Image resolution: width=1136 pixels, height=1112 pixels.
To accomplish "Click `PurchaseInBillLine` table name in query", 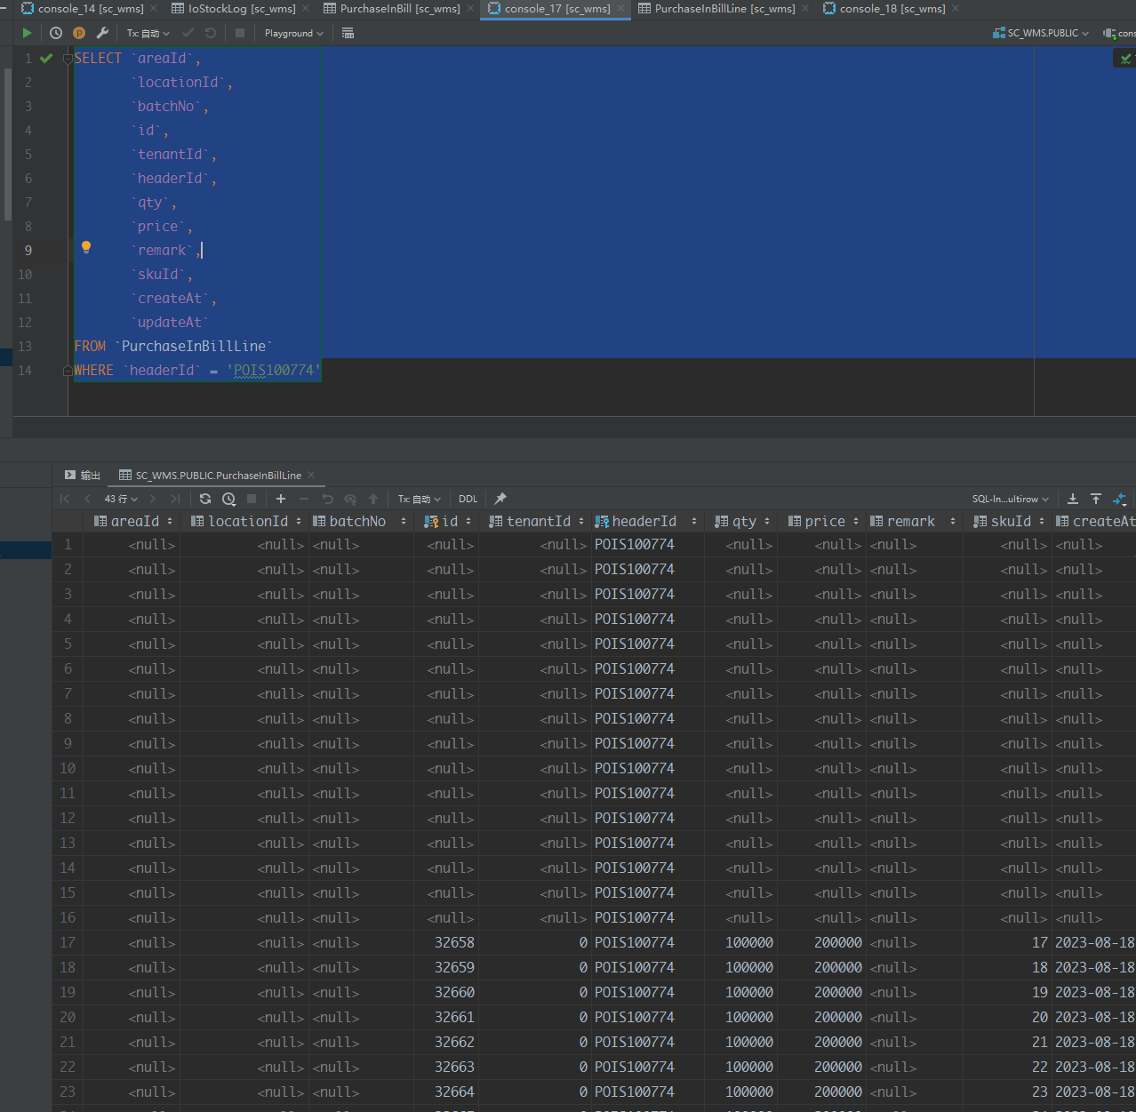I will (194, 347).
